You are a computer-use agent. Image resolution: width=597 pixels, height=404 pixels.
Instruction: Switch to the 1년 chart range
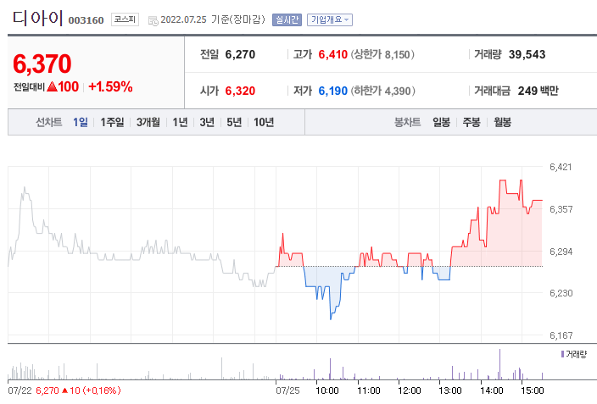coord(180,122)
